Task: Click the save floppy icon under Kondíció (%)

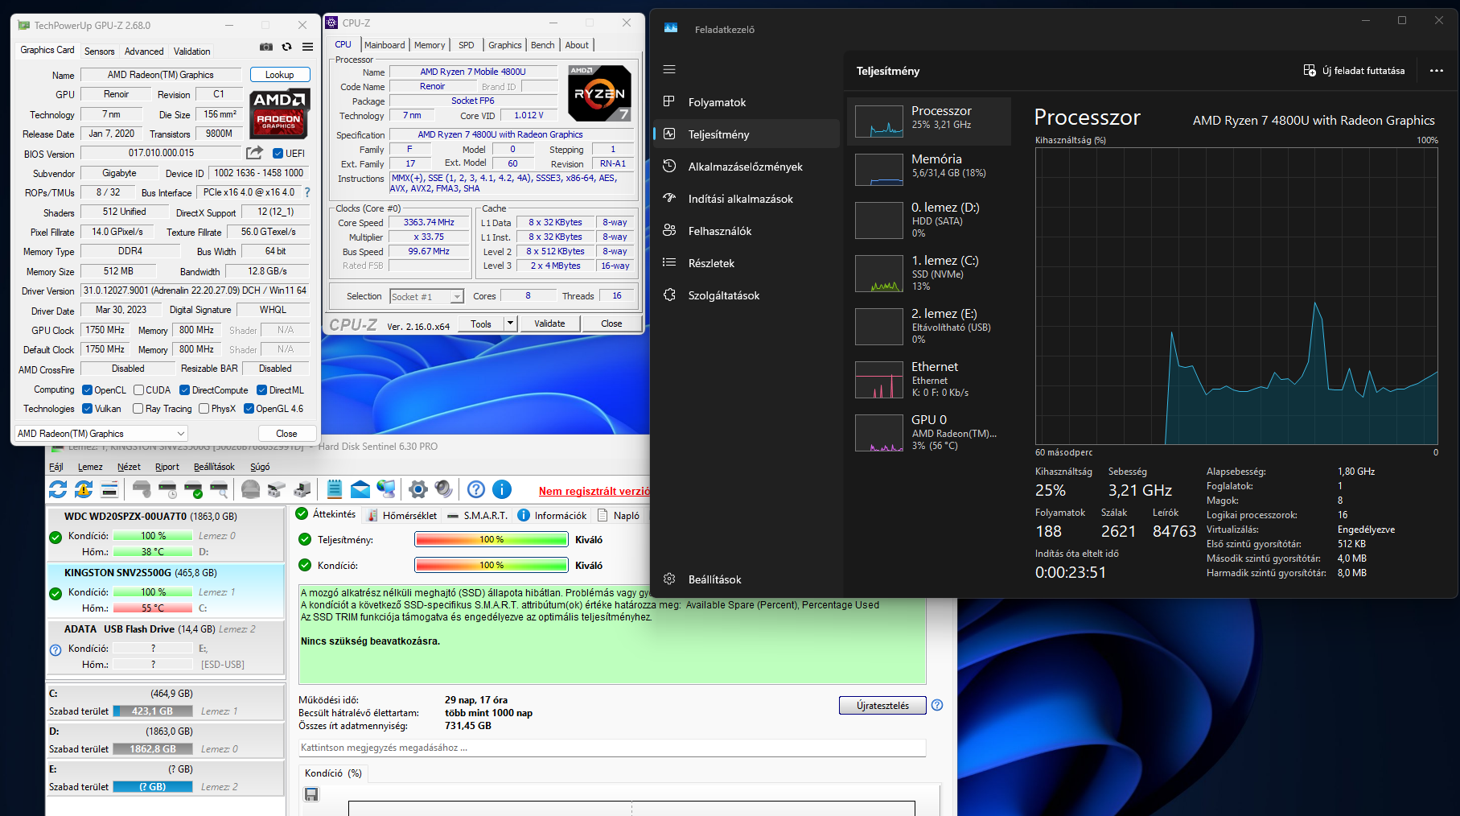Action: [311, 794]
